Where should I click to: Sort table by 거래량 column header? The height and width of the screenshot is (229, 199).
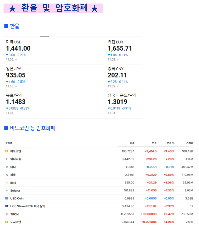click(x=190, y=143)
